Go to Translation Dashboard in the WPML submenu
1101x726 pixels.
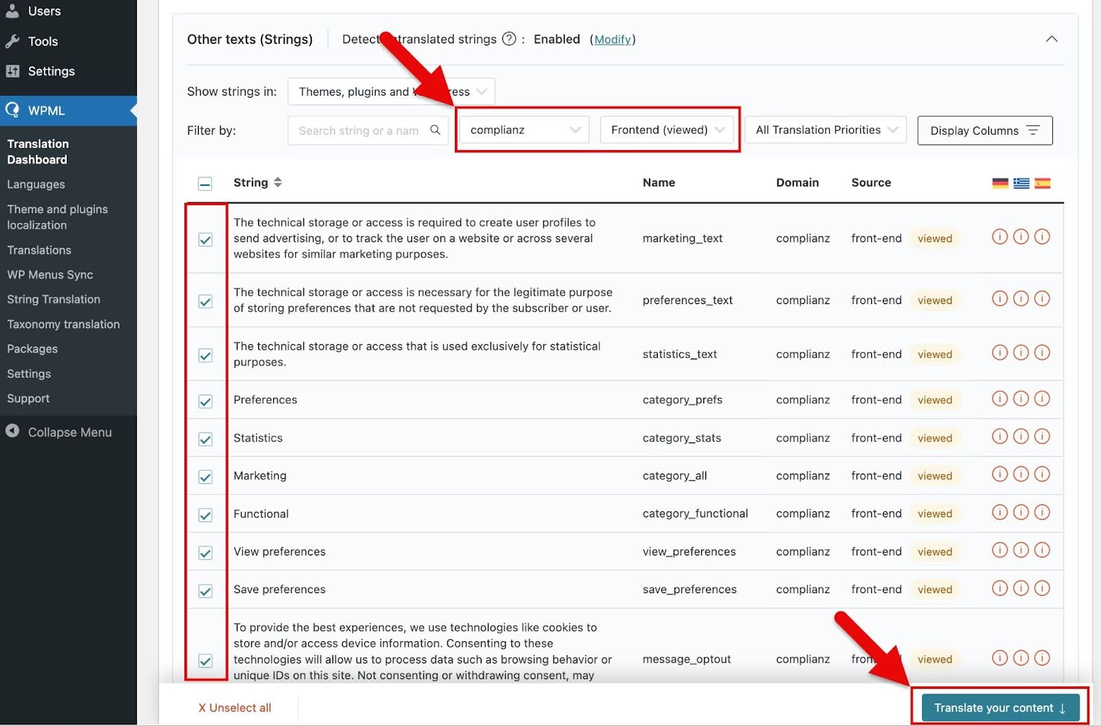point(38,151)
